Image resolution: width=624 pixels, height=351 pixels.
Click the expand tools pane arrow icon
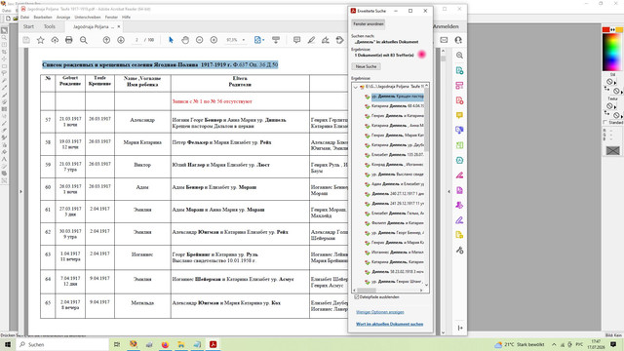[x=460, y=328]
